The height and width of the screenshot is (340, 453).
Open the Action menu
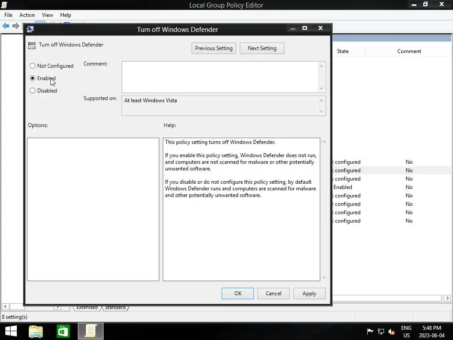pyautogui.click(x=27, y=15)
